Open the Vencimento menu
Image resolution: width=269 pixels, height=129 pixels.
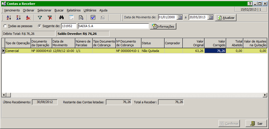pyautogui.click(x=12, y=10)
